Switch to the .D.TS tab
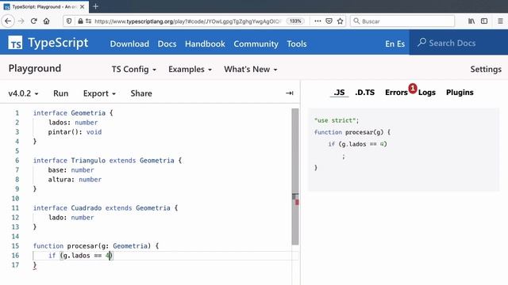The width and height of the screenshot is (508, 285). pos(365,93)
